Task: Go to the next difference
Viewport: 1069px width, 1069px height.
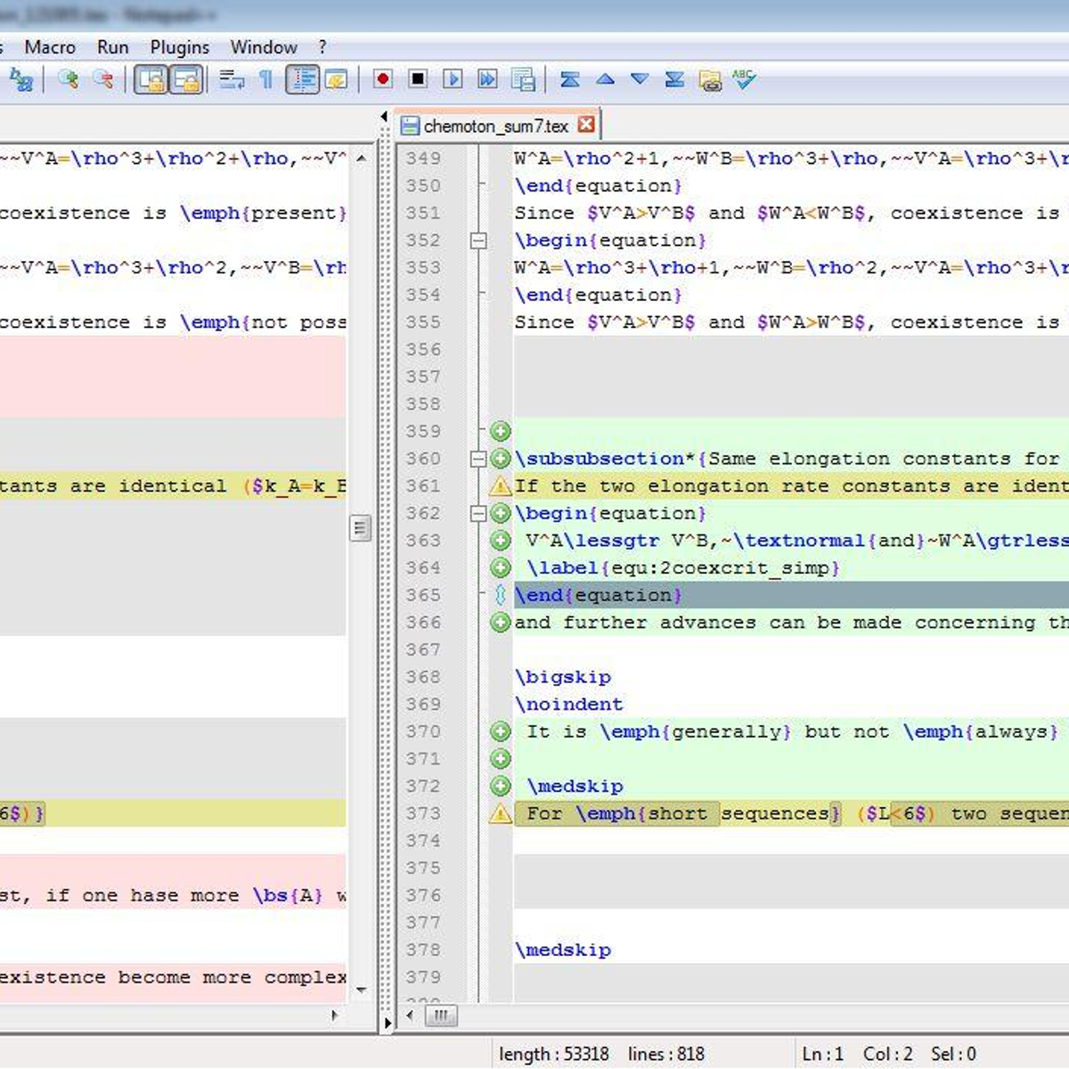Action: [639, 79]
